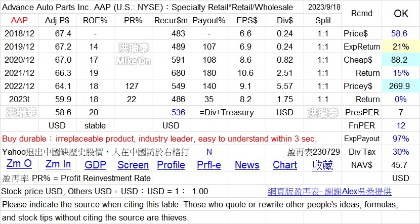Select the date cell 2023/9/18
The height and width of the screenshot is (224, 420).
(x=323, y=7)
